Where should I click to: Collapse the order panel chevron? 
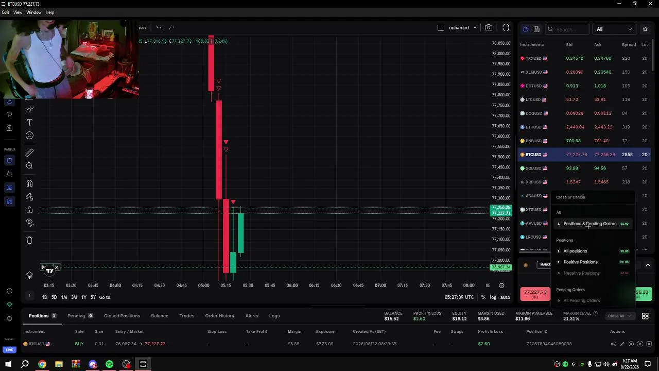point(648,265)
